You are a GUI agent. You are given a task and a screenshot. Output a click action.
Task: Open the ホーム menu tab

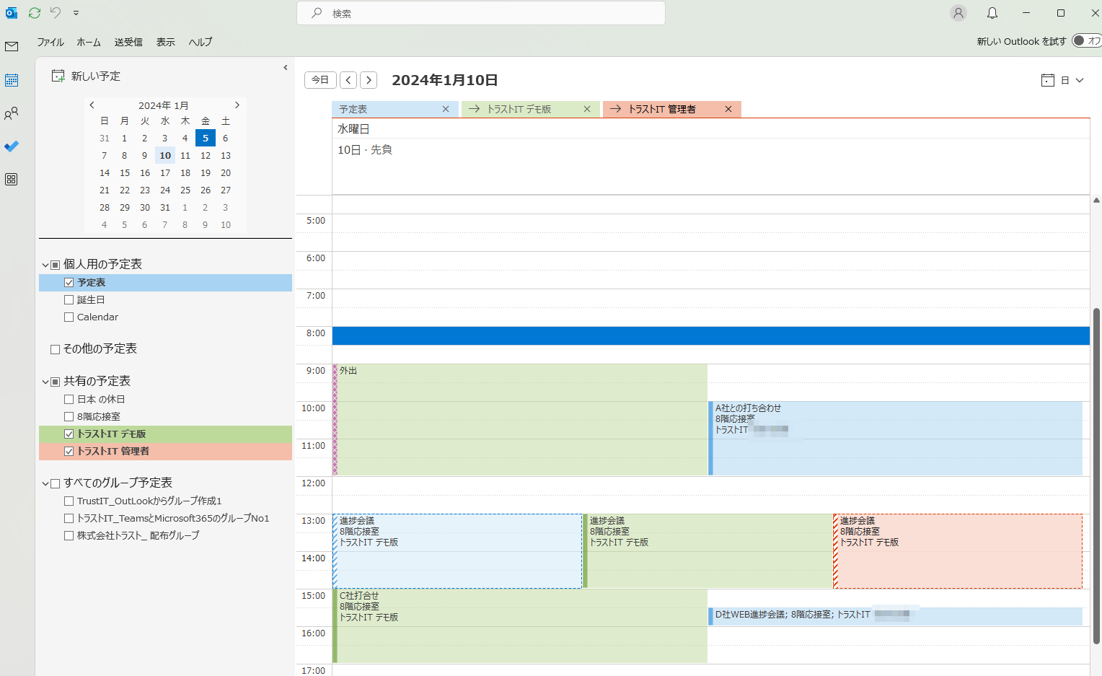(89, 42)
